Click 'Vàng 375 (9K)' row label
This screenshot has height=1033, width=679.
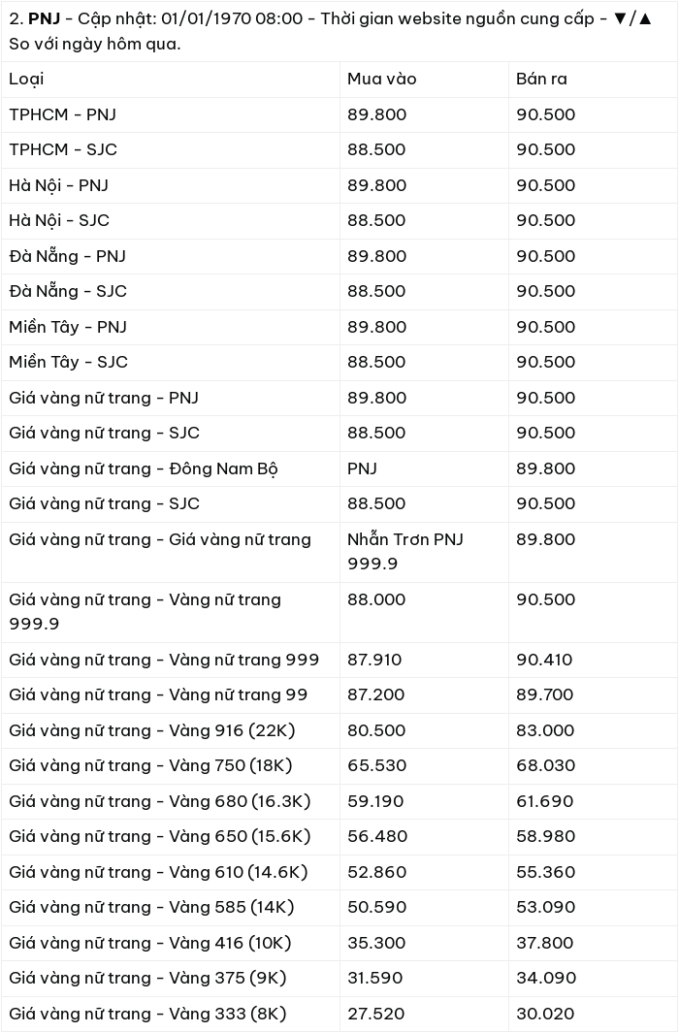point(148,979)
